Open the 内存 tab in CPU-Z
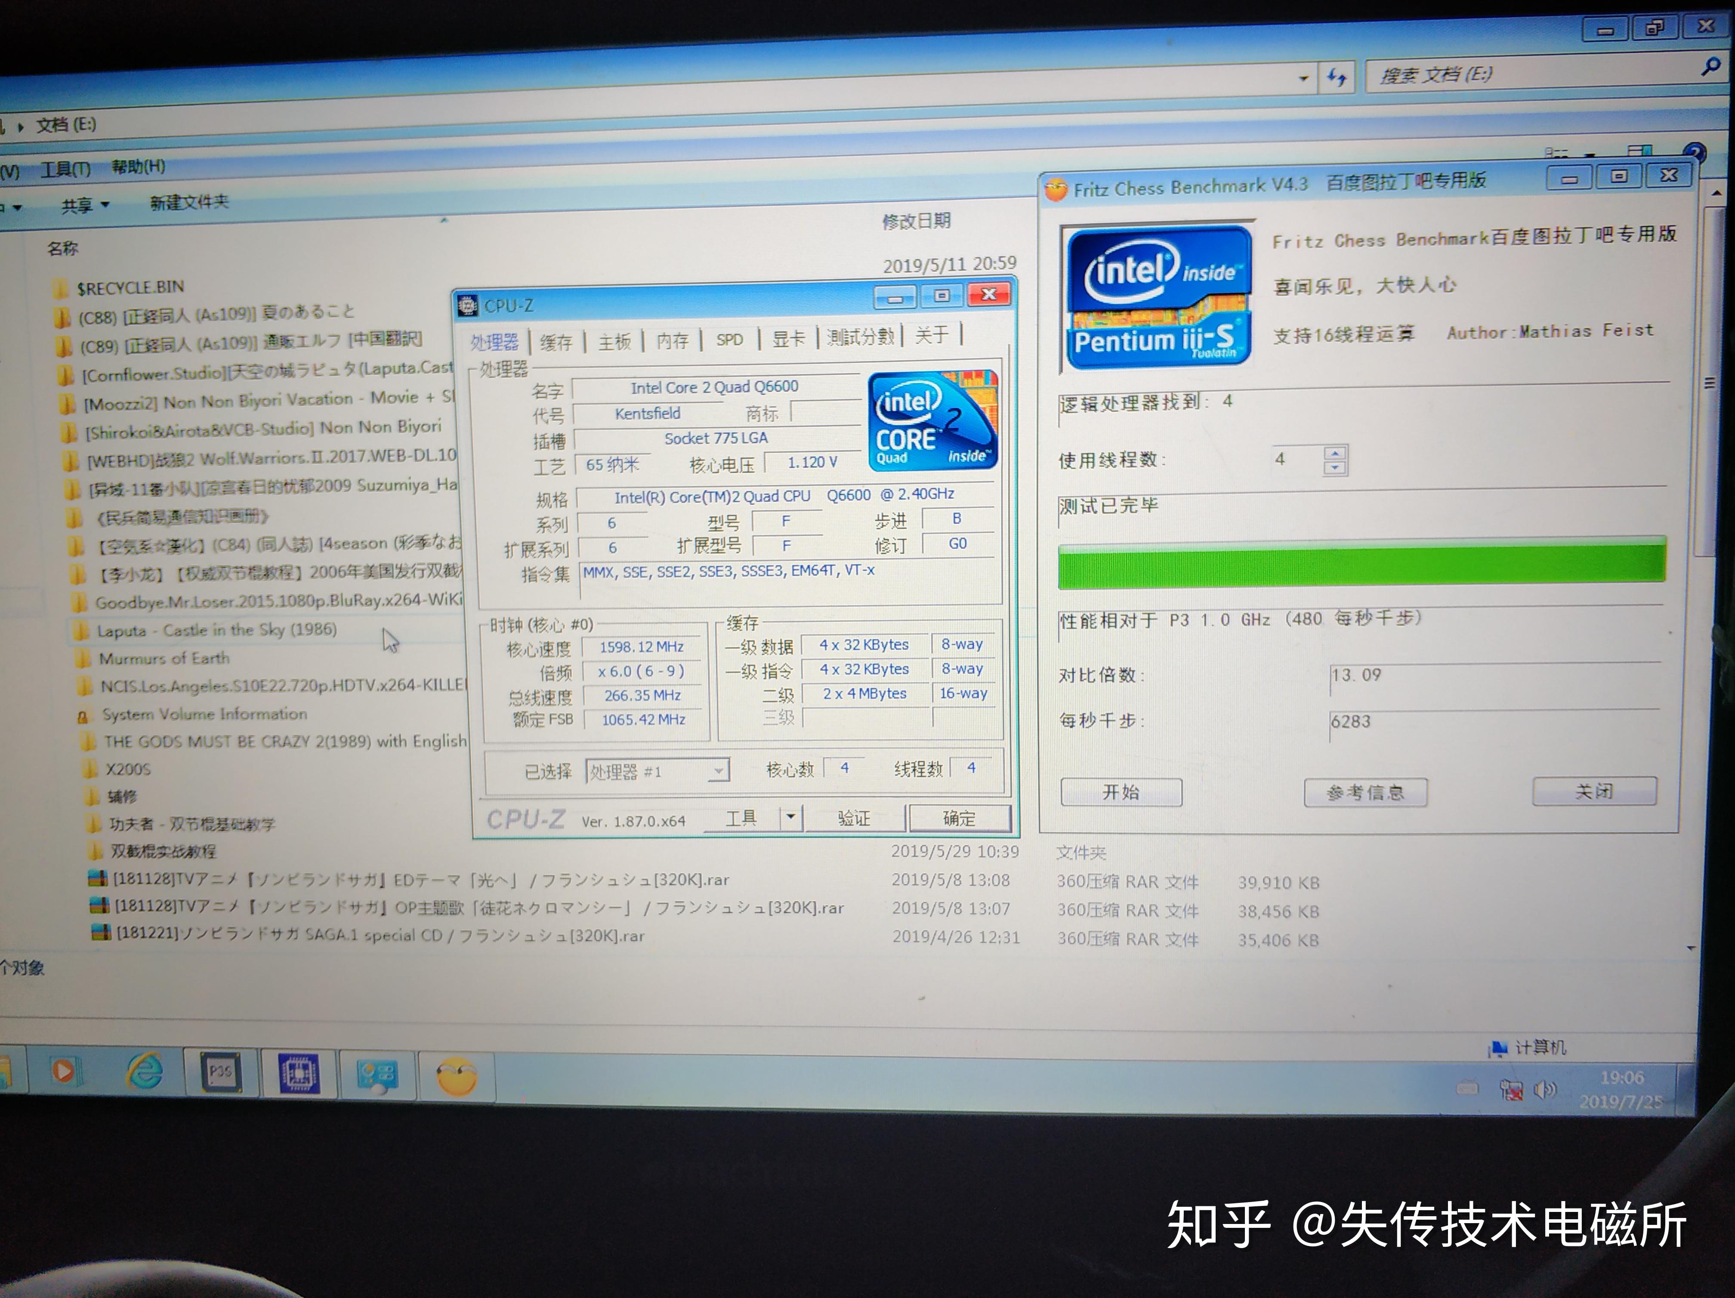The height and width of the screenshot is (1298, 1735). point(672,340)
